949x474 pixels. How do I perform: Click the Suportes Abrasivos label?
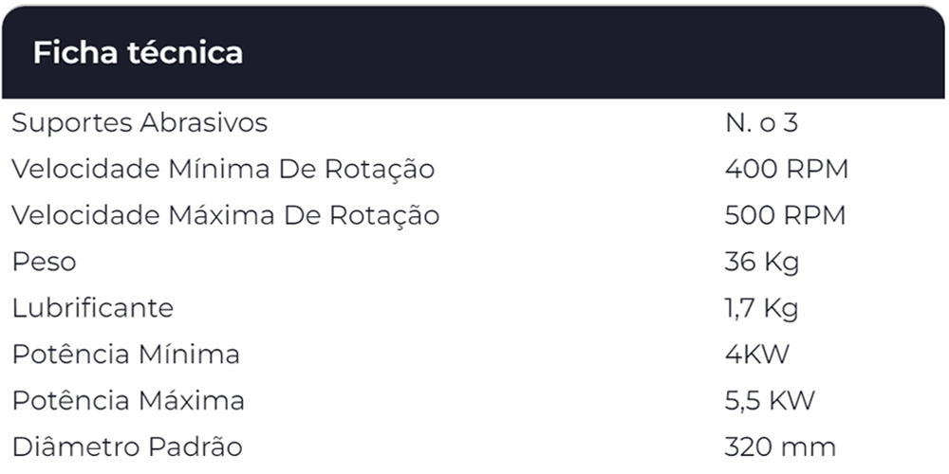pos(140,123)
